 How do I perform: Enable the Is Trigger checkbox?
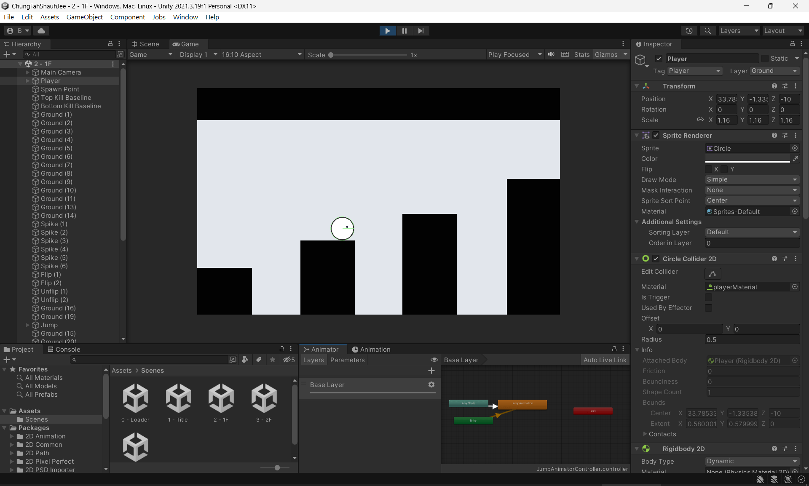[x=709, y=297]
